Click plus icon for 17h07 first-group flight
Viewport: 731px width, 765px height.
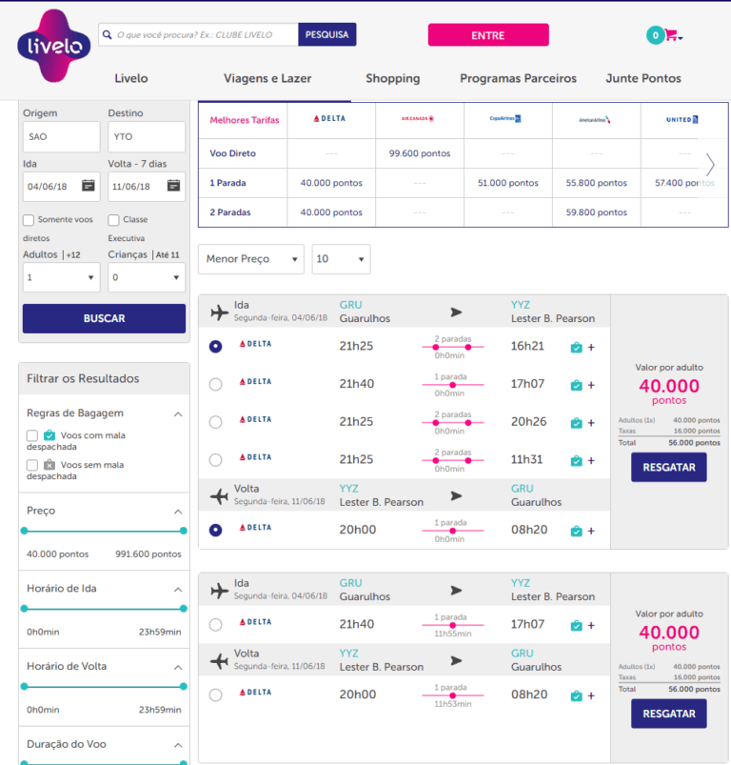591,385
